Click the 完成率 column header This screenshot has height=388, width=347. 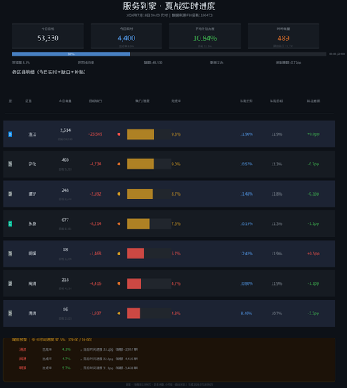(x=175, y=101)
